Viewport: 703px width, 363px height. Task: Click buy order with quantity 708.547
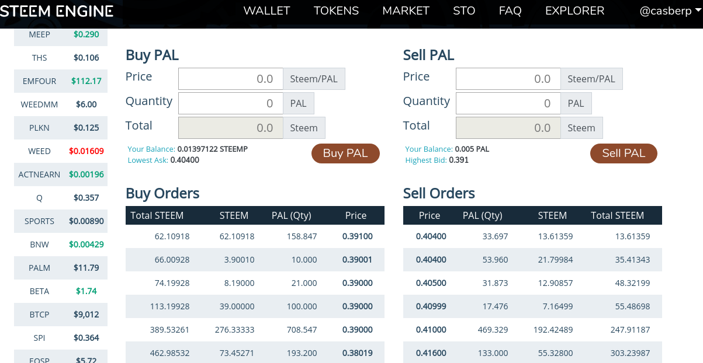pyautogui.click(x=255, y=330)
